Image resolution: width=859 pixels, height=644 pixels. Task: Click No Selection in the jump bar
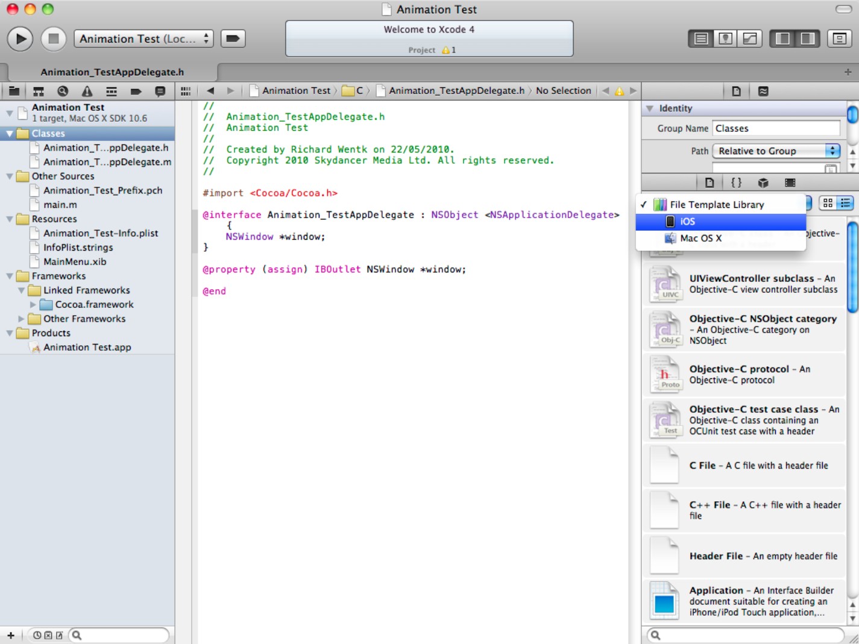[564, 91]
